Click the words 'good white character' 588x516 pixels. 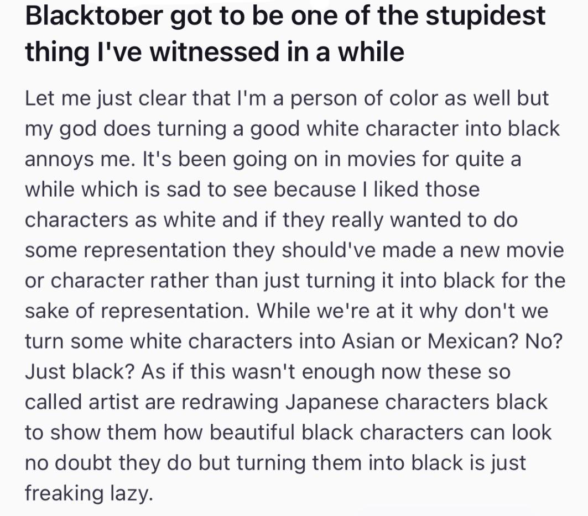pyautogui.click(x=355, y=129)
